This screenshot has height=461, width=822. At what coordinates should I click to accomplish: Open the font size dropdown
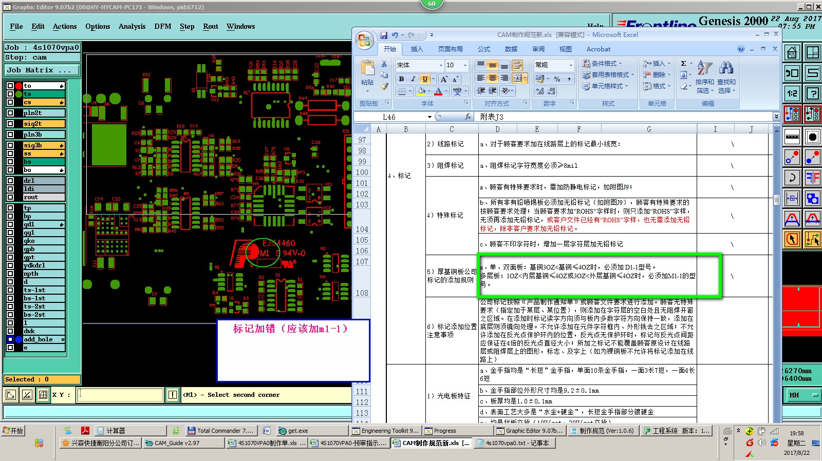[x=465, y=65]
